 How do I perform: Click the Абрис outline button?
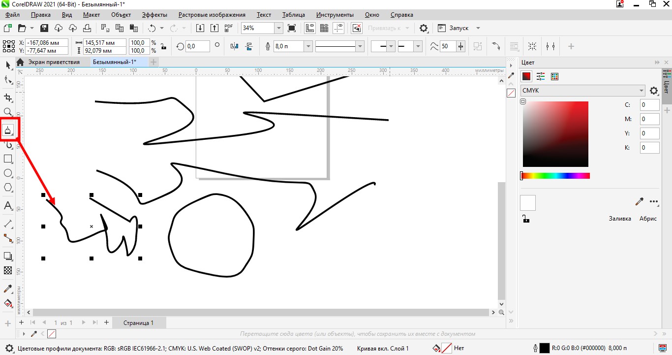click(x=648, y=219)
